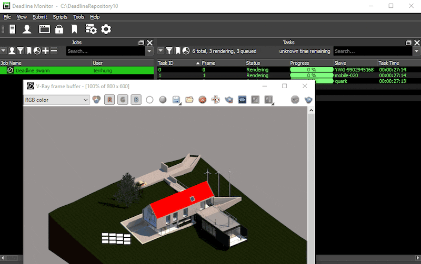
Task: Sort jobs by the Job Name column header
Action: pyautogui.click(x=46, y=63)
